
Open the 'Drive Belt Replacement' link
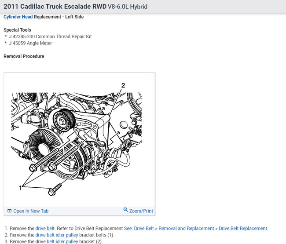[243, 228]
